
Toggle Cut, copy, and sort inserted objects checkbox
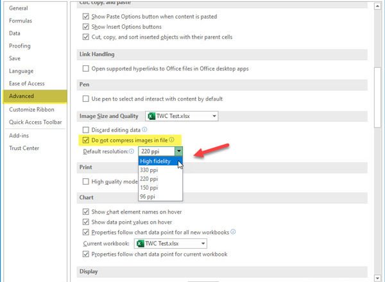(x=86, y=37)
